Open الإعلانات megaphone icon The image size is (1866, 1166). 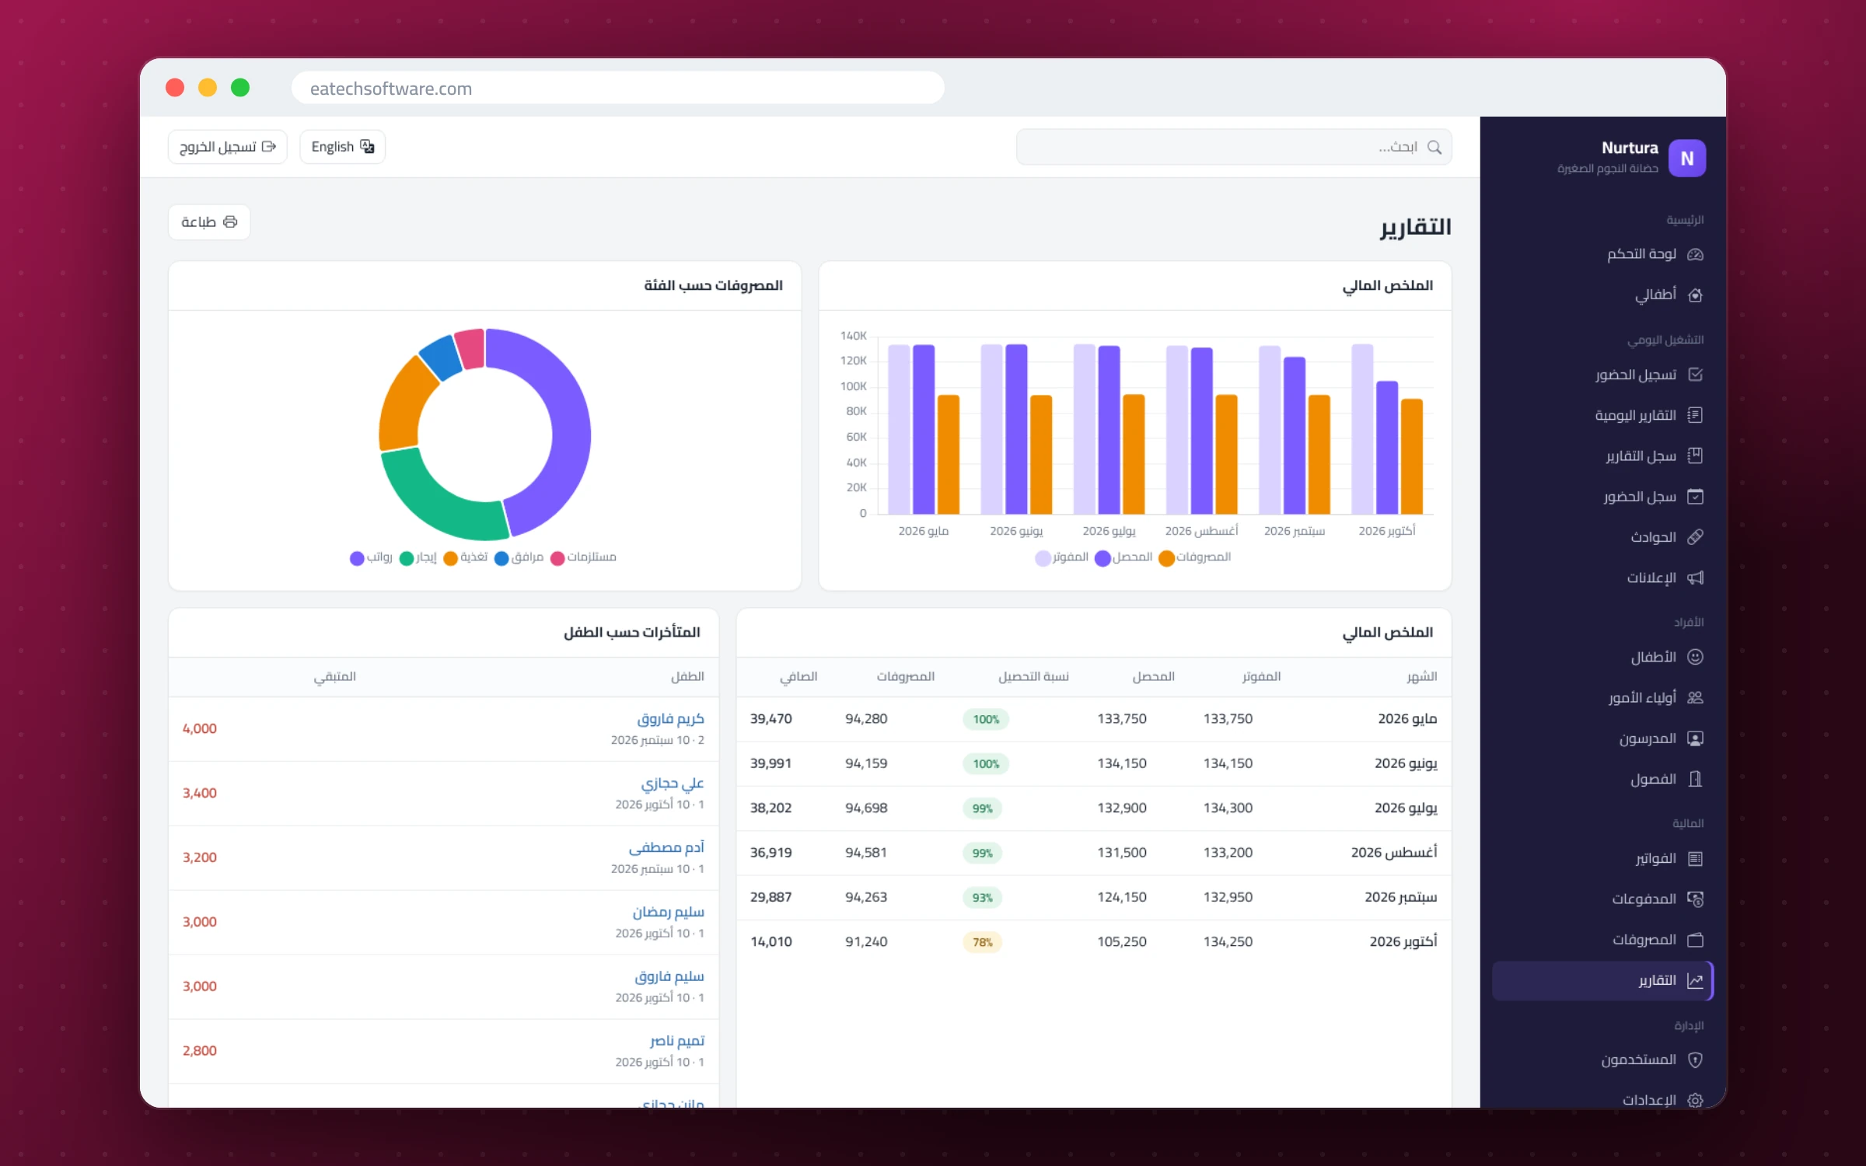click(x=1695, y=578)
